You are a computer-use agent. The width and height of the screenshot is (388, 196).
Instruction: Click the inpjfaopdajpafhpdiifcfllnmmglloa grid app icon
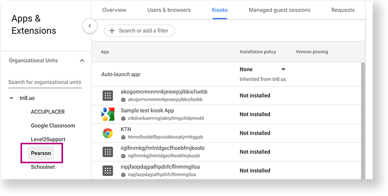pyautogui.click(x=108, y=170)
